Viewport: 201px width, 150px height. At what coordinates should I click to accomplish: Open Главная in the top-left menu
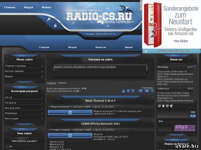pos(10,7)
